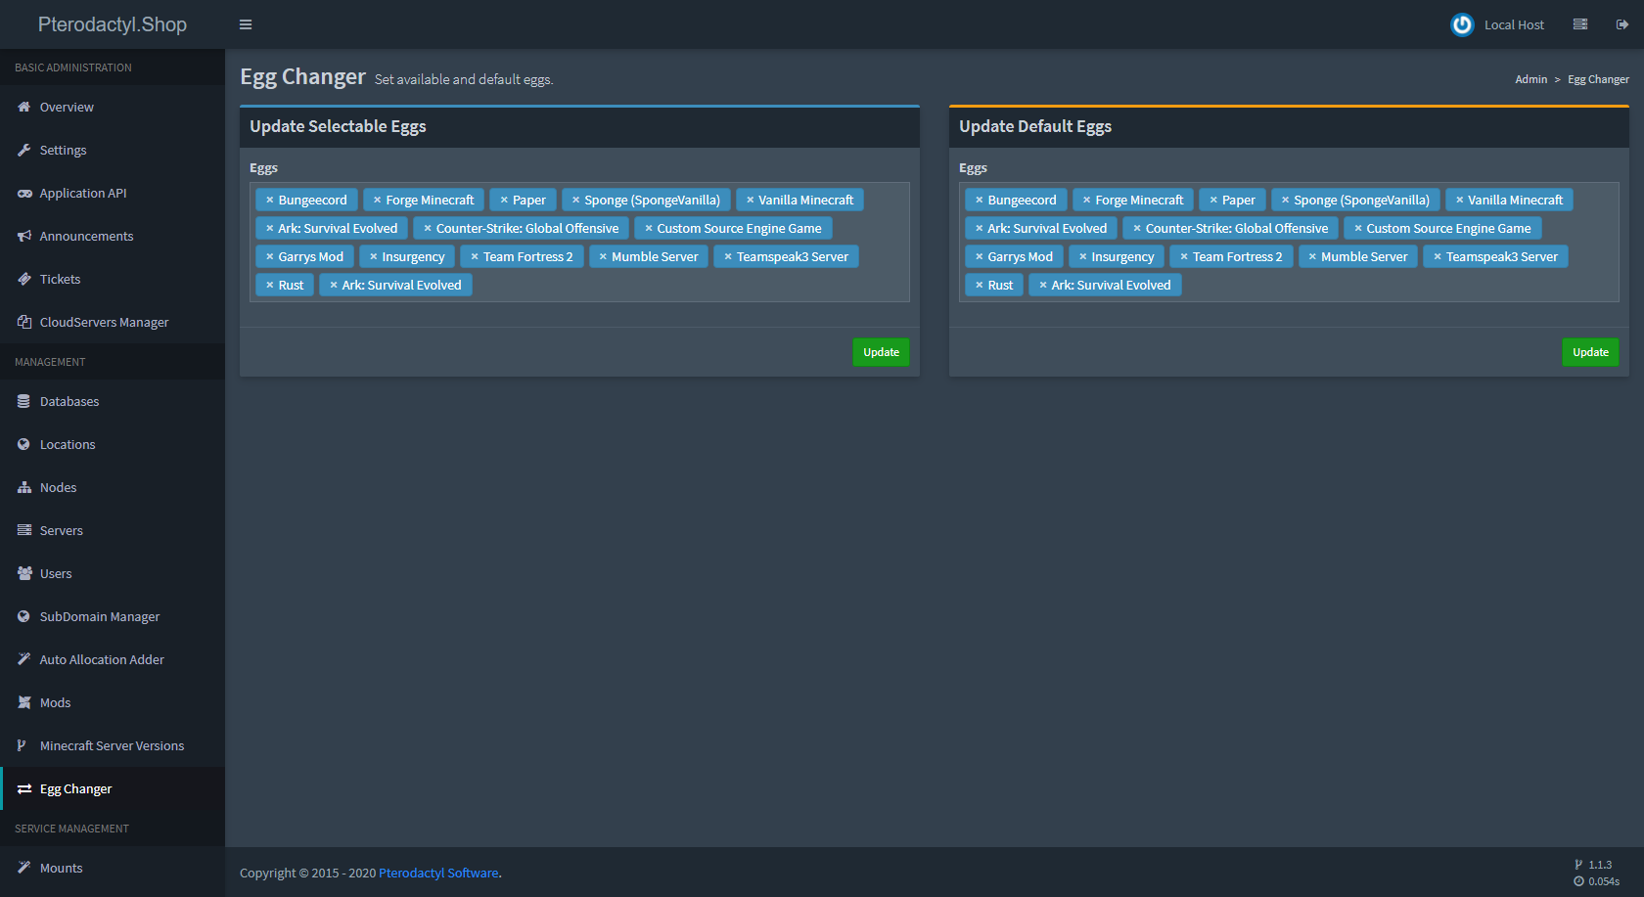The image size is (1644, 897).
Task: Open the server list icon in header
Action: tap(1579, 24)
